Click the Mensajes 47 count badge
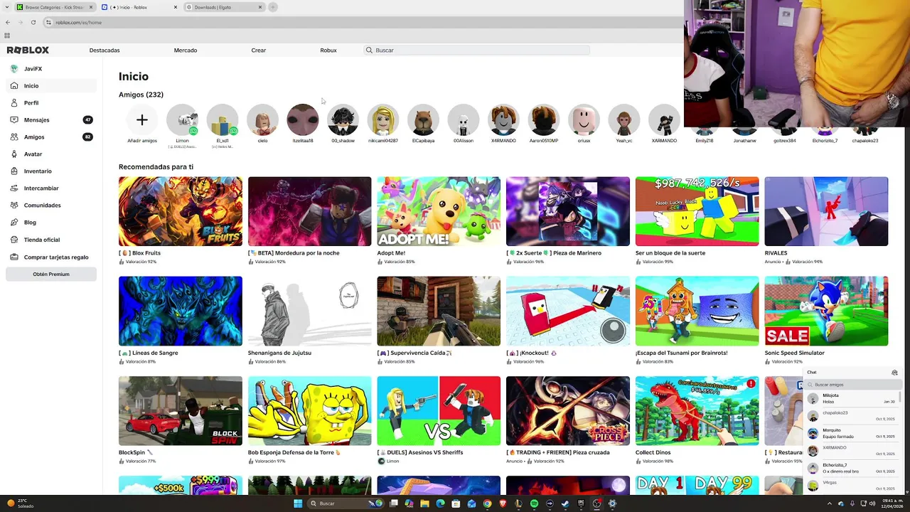The width and height of the screenshot is (910, 512). 87,120
